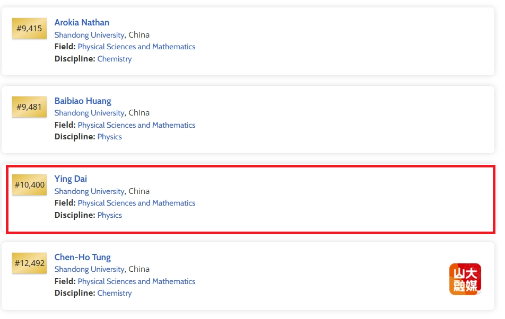The height and width of the screenshot is (319, 505).
Task: Click Shandong University under Chen-Ho Tung
Action: click(x=89, y=269)
